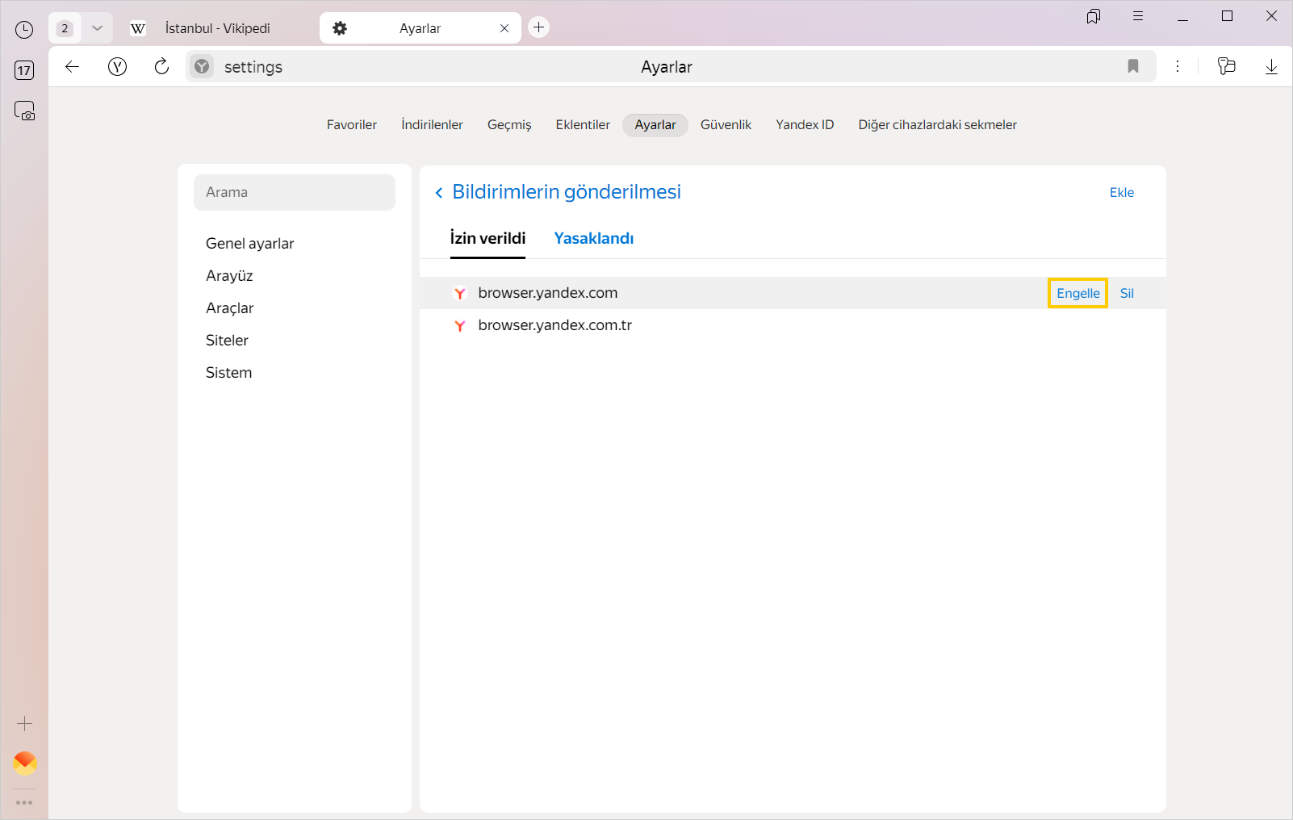Expand the tab group dropdown arrow
Viewport: 1293px width, 820px height.
coord(97,28)
